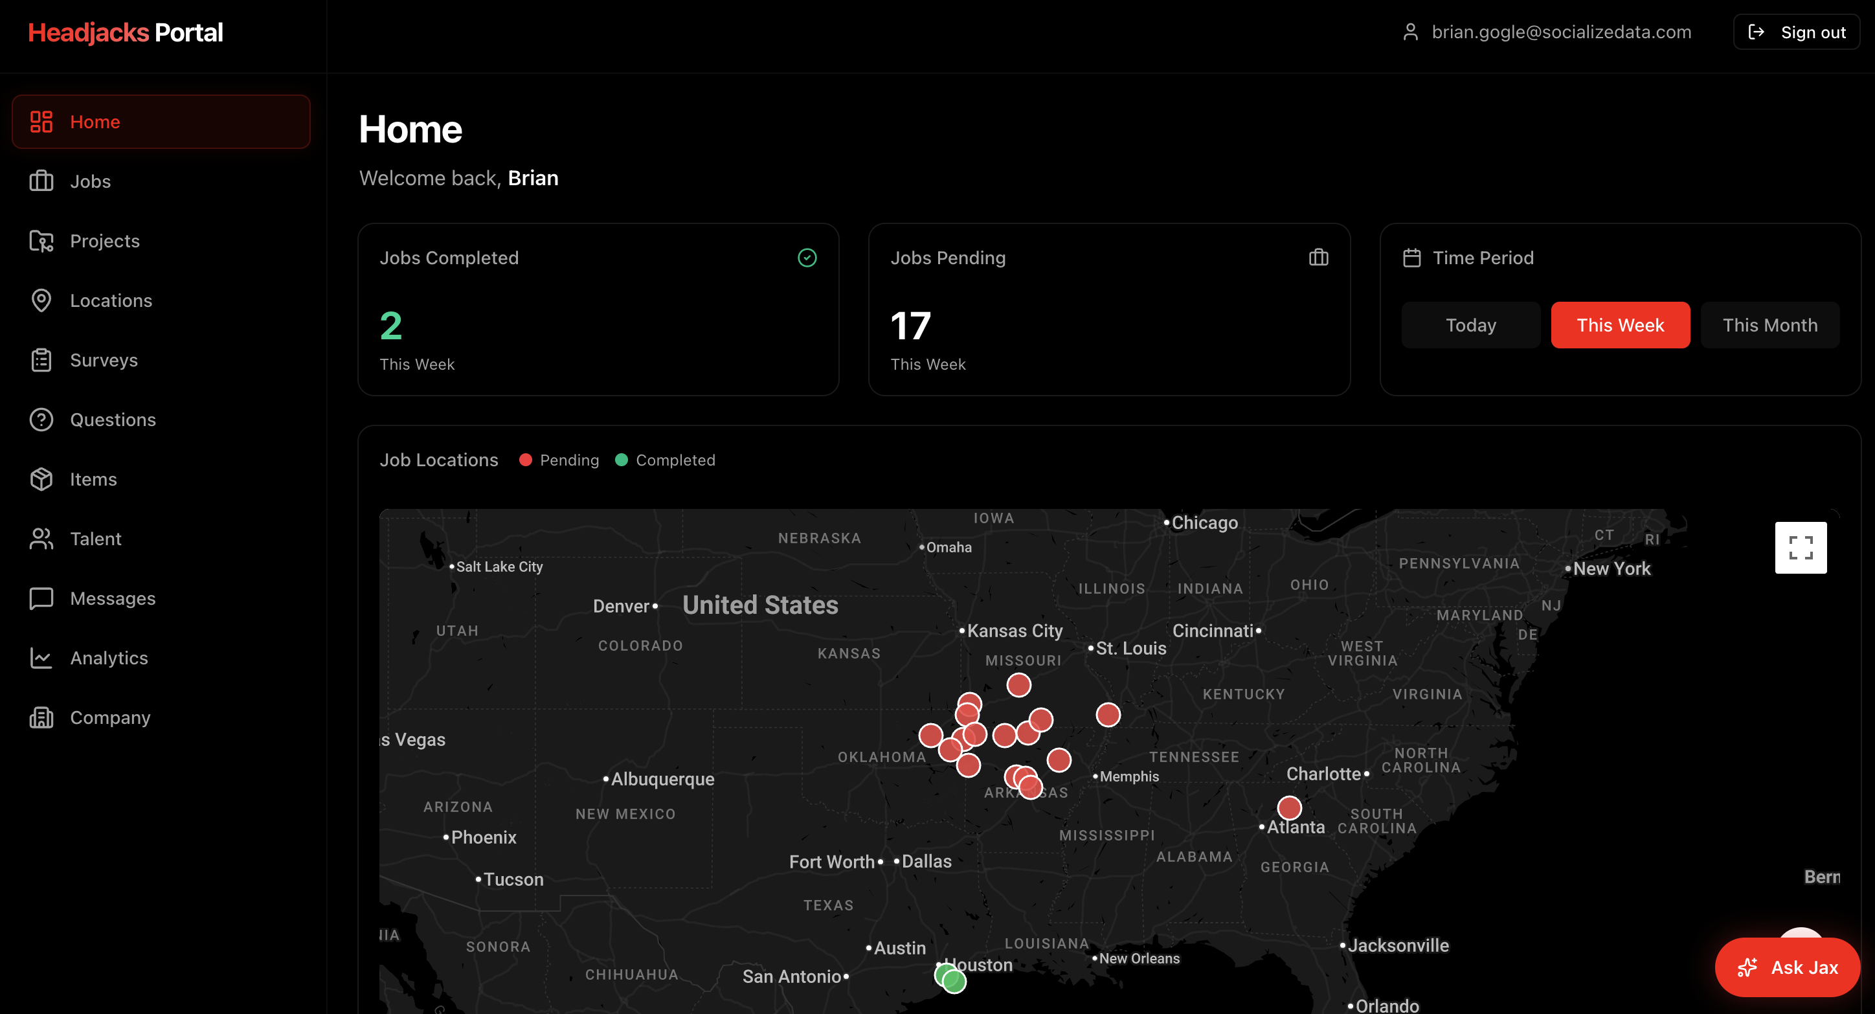The image size is (1875, 1014).
Task: Click the green checkmark icon on Jobs Completed
Action: point(807,258)
